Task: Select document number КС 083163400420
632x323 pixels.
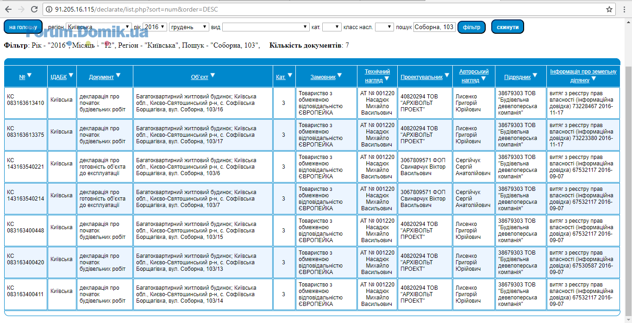Action: tap(26, 259)
